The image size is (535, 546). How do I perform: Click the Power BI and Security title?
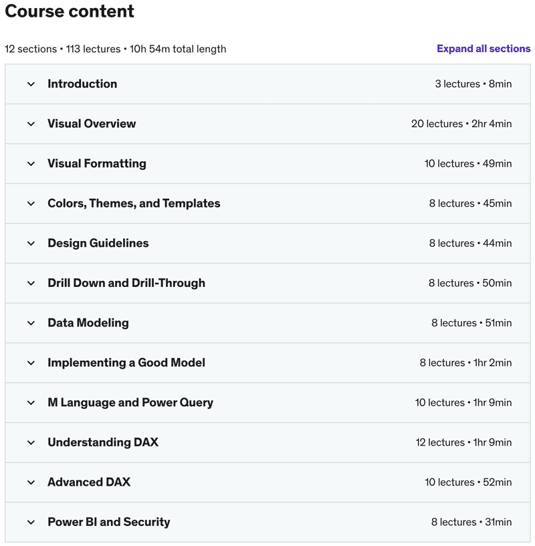coord(109,522)
